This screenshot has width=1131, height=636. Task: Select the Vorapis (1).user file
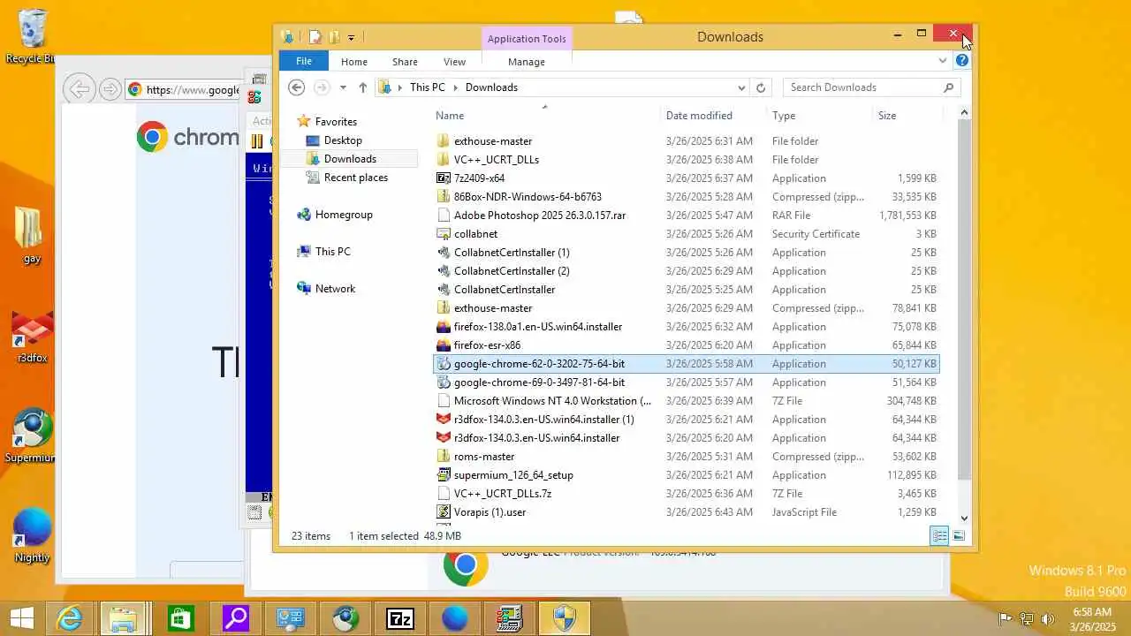tap(686, 512)
